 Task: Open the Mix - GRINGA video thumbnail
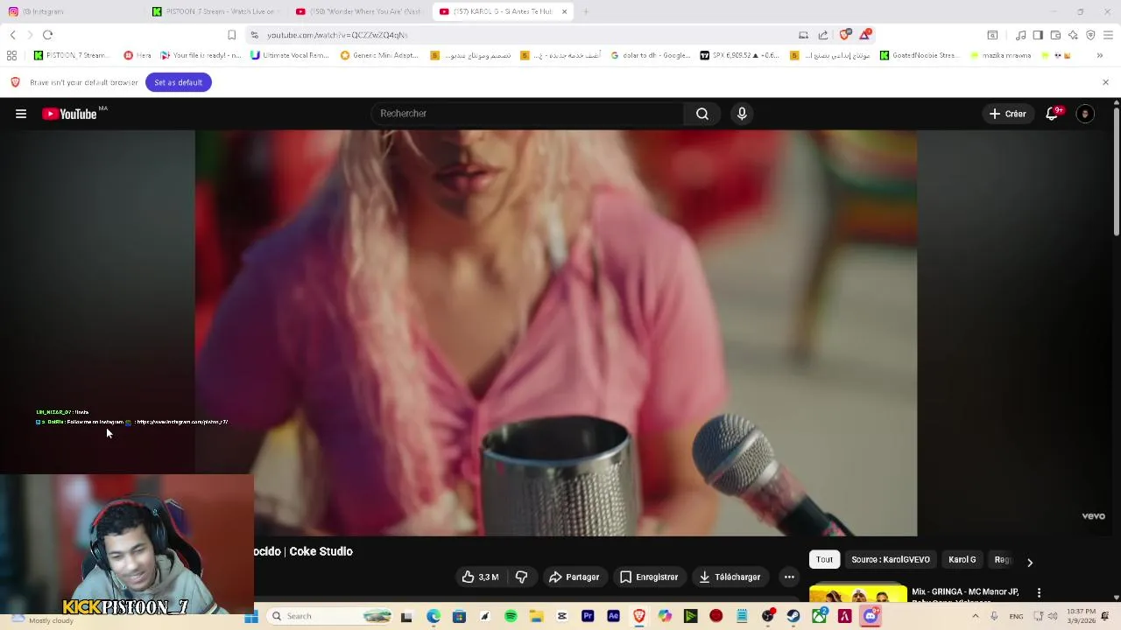click(858, 594)
